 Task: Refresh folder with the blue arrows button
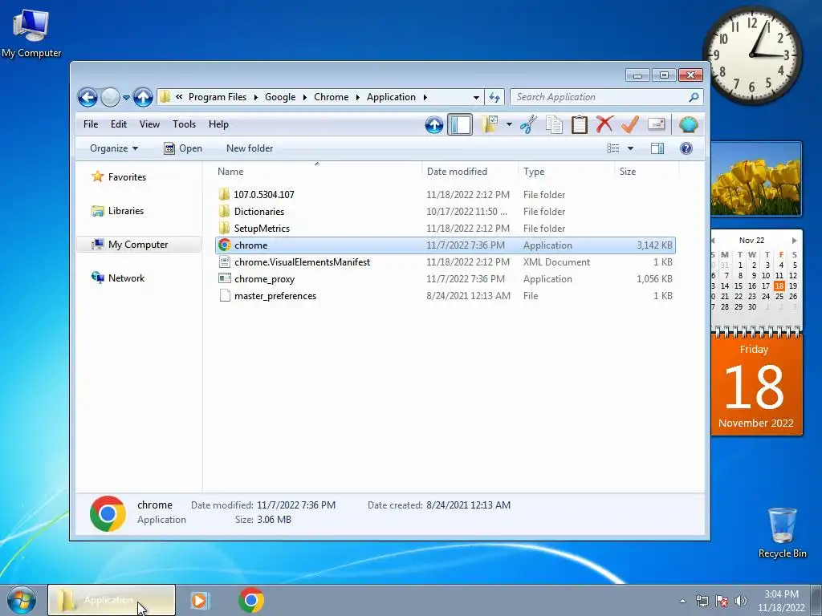494,97
